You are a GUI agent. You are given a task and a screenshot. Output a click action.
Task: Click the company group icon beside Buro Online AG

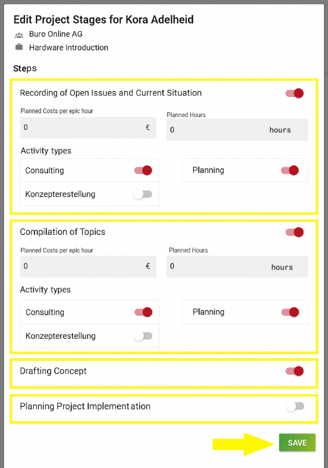19,34
